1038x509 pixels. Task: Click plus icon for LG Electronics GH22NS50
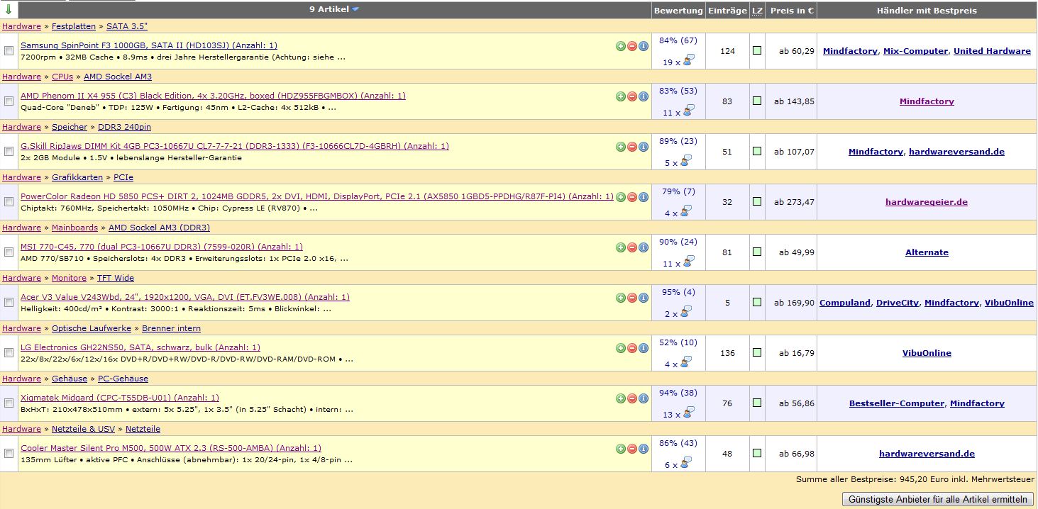(x=621, y=348)
